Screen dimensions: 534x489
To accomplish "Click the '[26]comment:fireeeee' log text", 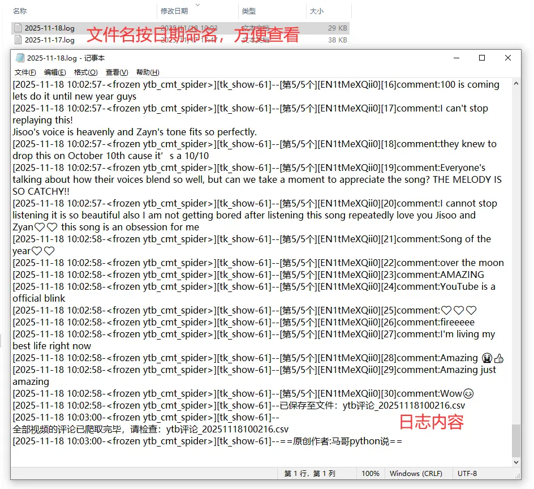I will [x=428, y=322].
